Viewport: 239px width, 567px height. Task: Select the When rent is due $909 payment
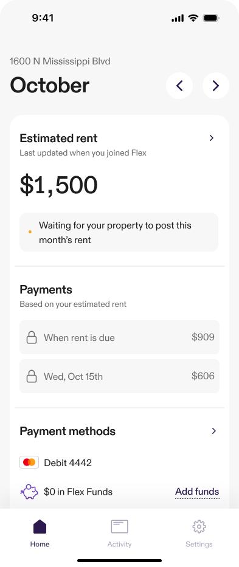click(119, 337)
